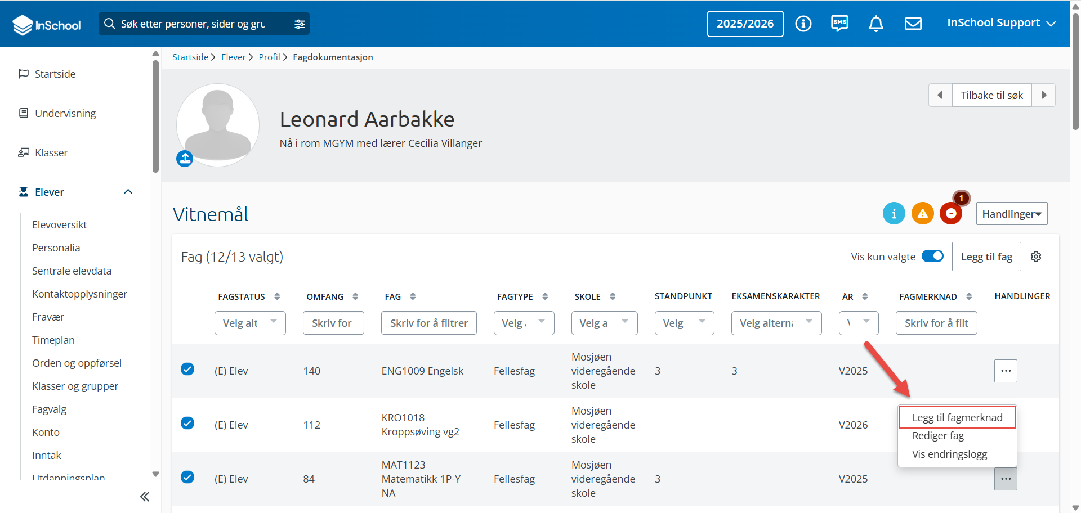Click the InSchool logo
1081x513 pixels.
(x=47, y=25)
